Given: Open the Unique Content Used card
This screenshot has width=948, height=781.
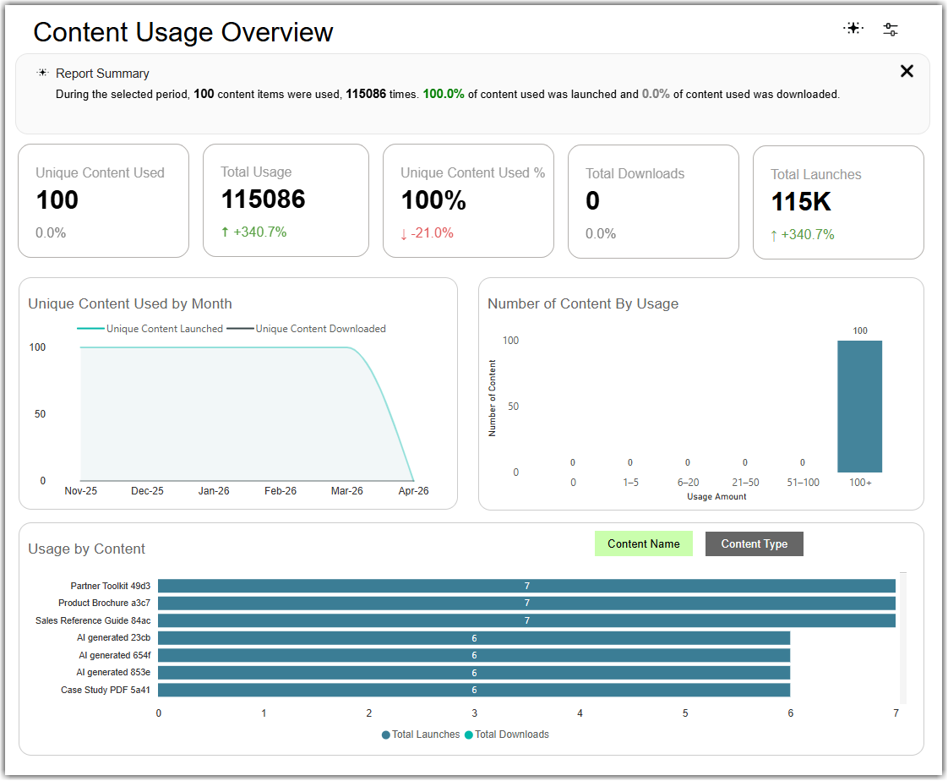Looking at the screenshot, I should 103,201.
